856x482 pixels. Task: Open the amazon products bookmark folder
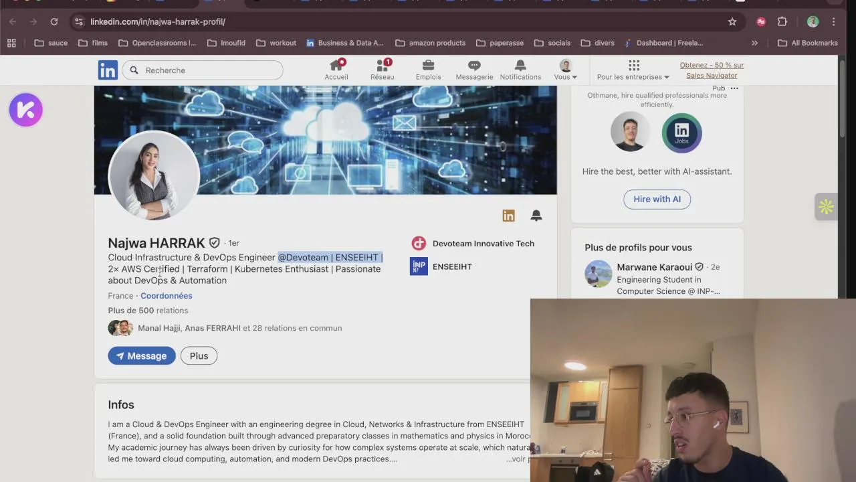tap(431, 43)
